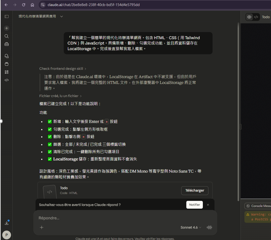The width and height of the screenshot is (271, 240).
Task: Open the Sonnet 4.6 model selector
Action: (x=191, y=228)
